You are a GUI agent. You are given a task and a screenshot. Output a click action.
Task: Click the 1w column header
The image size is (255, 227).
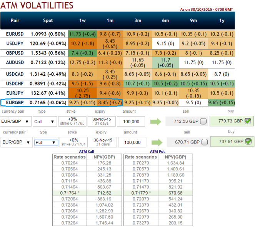click(x=82, y=20)
